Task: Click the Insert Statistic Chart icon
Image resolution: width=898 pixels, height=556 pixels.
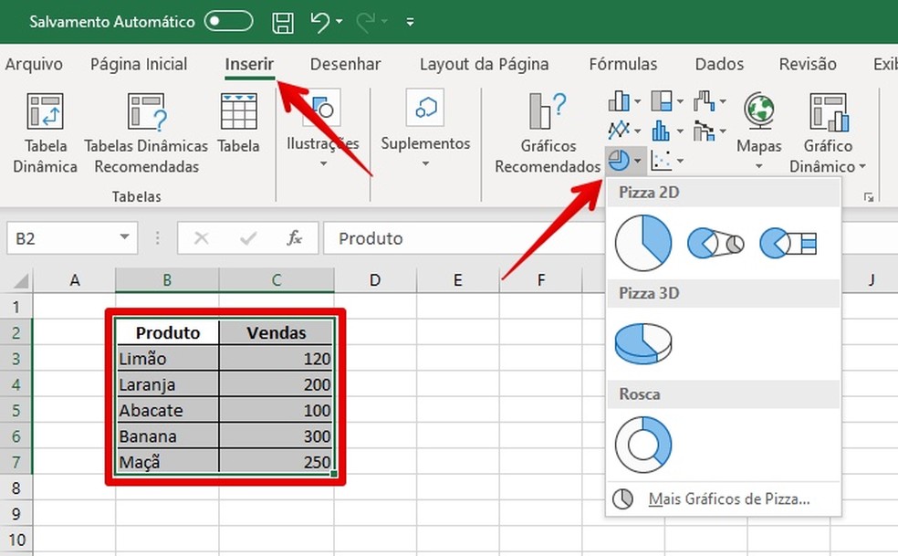Action: 662,130
